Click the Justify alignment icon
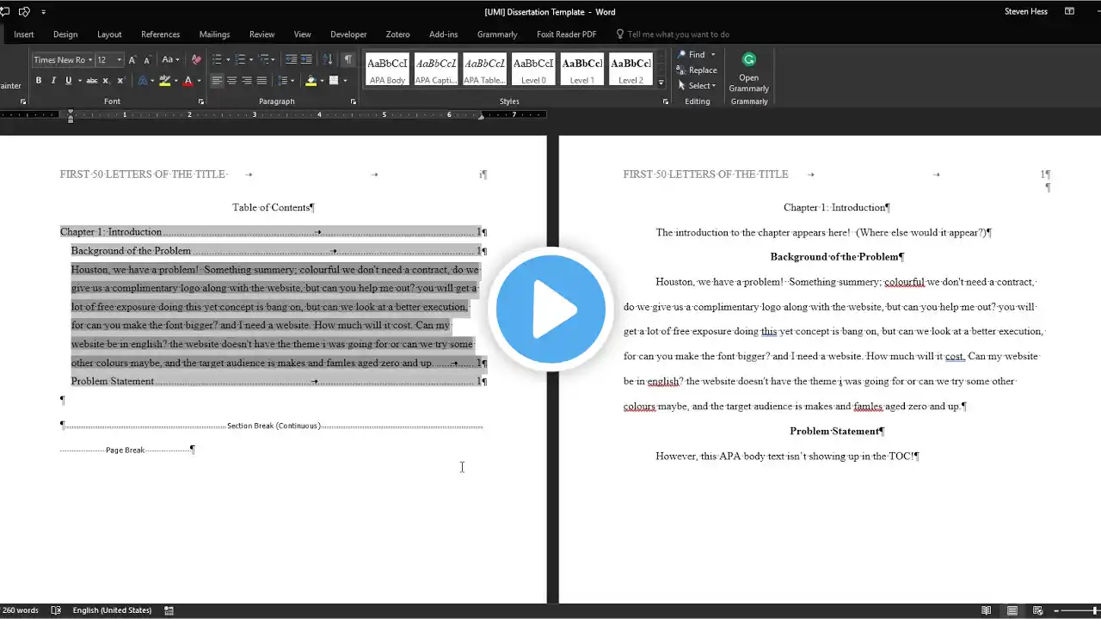Viewport: 1101px width, 619px height. click(x=261, y=81)
